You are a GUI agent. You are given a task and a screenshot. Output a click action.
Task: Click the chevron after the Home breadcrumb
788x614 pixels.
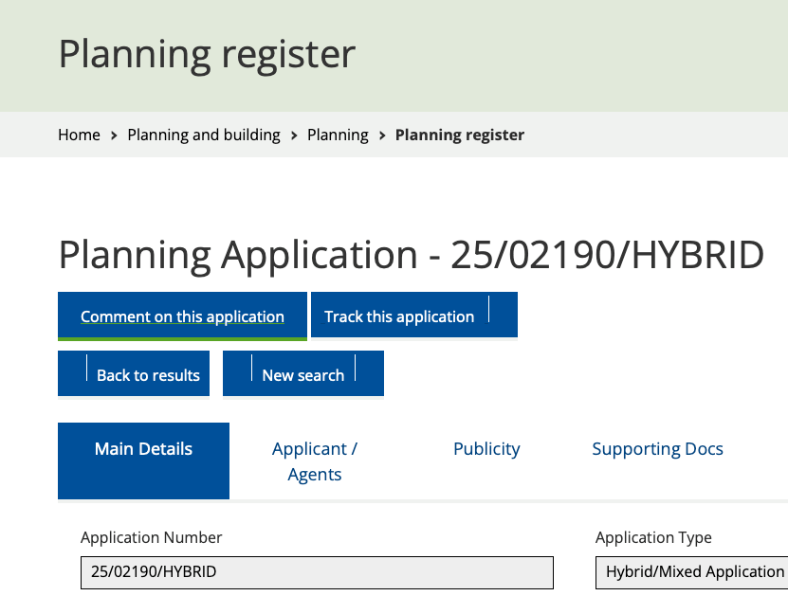(114, 135)
